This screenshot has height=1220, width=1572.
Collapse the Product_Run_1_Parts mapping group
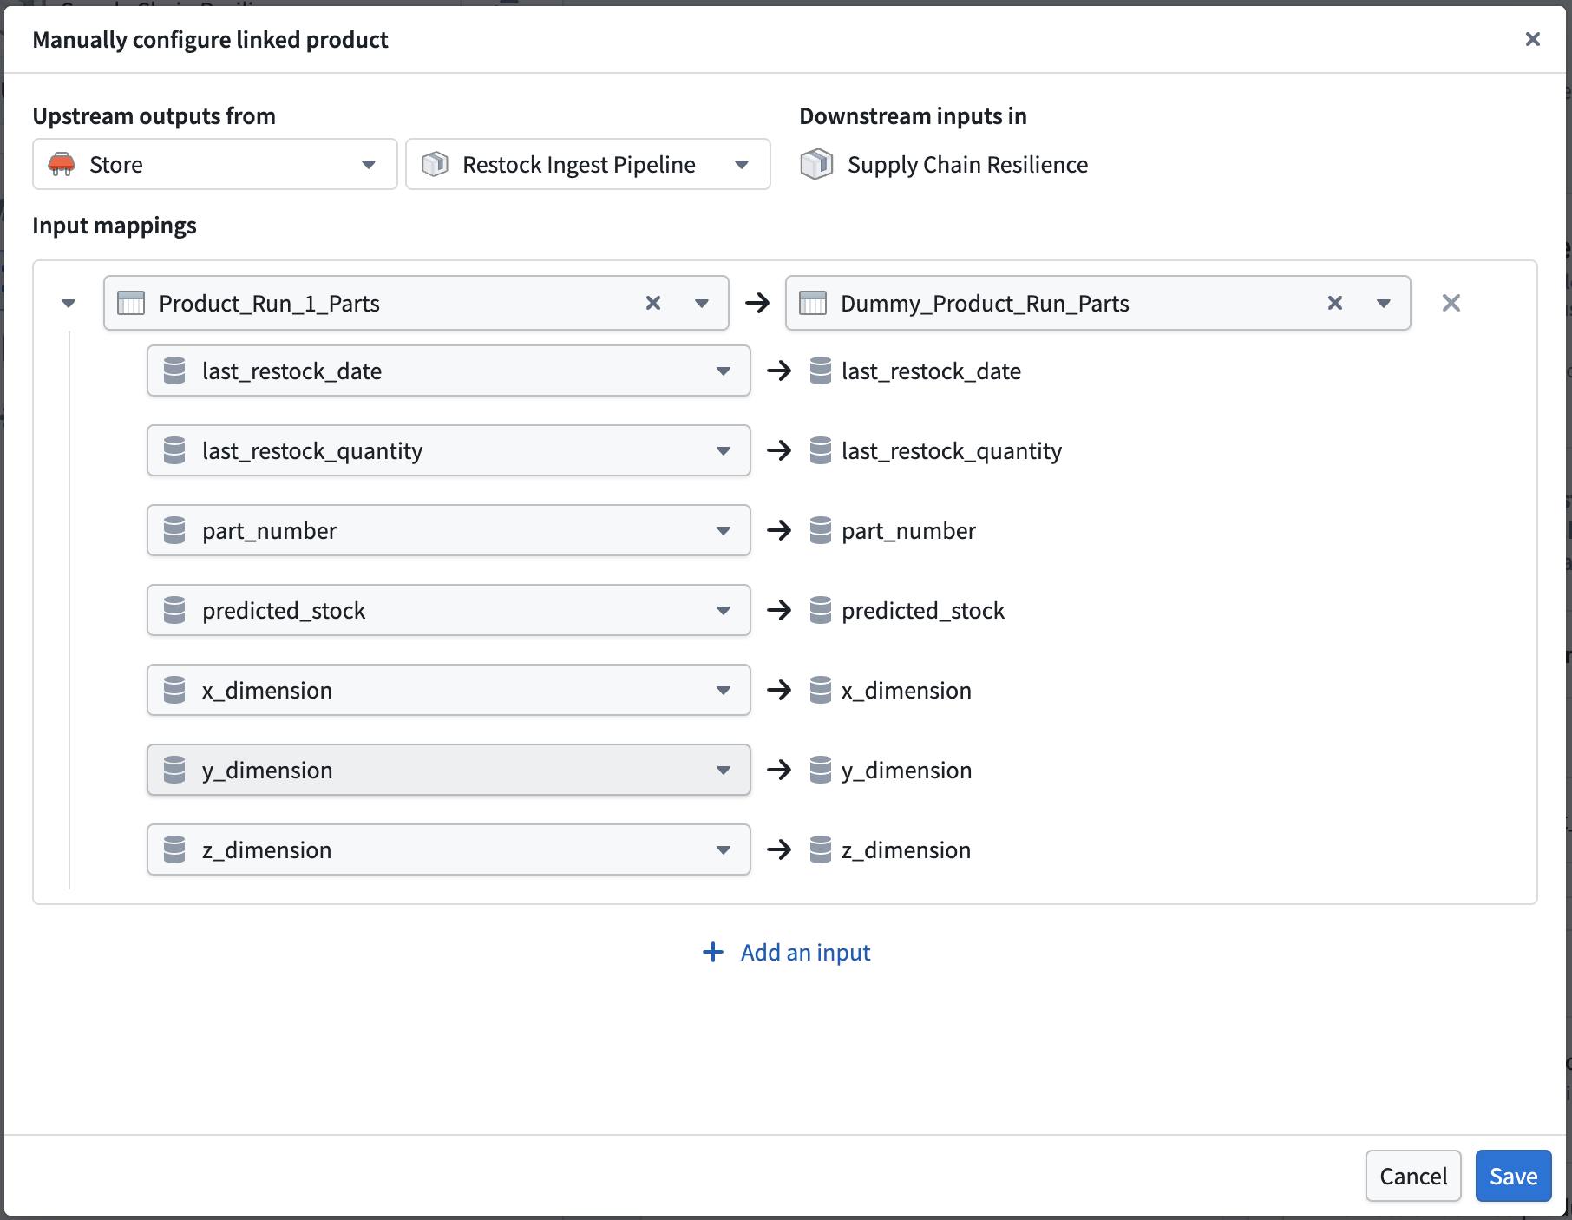pyautogui.click(x=69, y=304)
